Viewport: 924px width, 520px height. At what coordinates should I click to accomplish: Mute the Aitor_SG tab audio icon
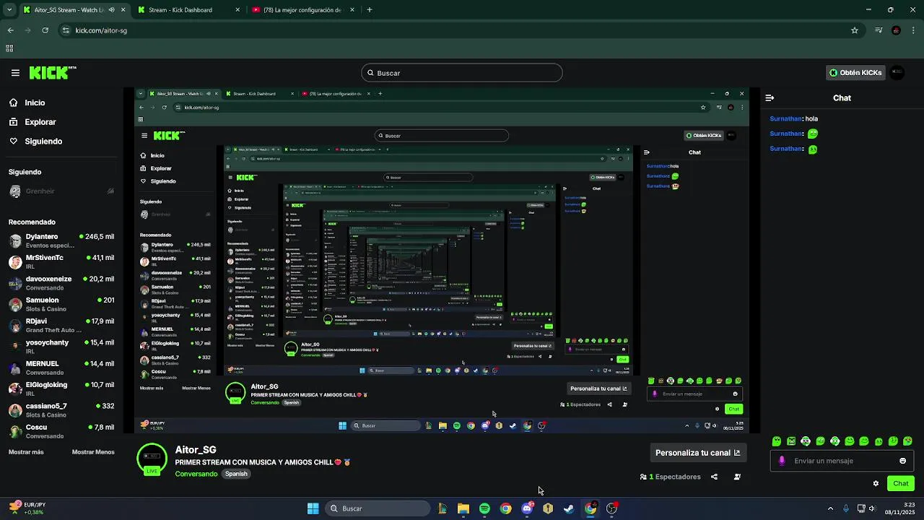(x=112, y=10)
